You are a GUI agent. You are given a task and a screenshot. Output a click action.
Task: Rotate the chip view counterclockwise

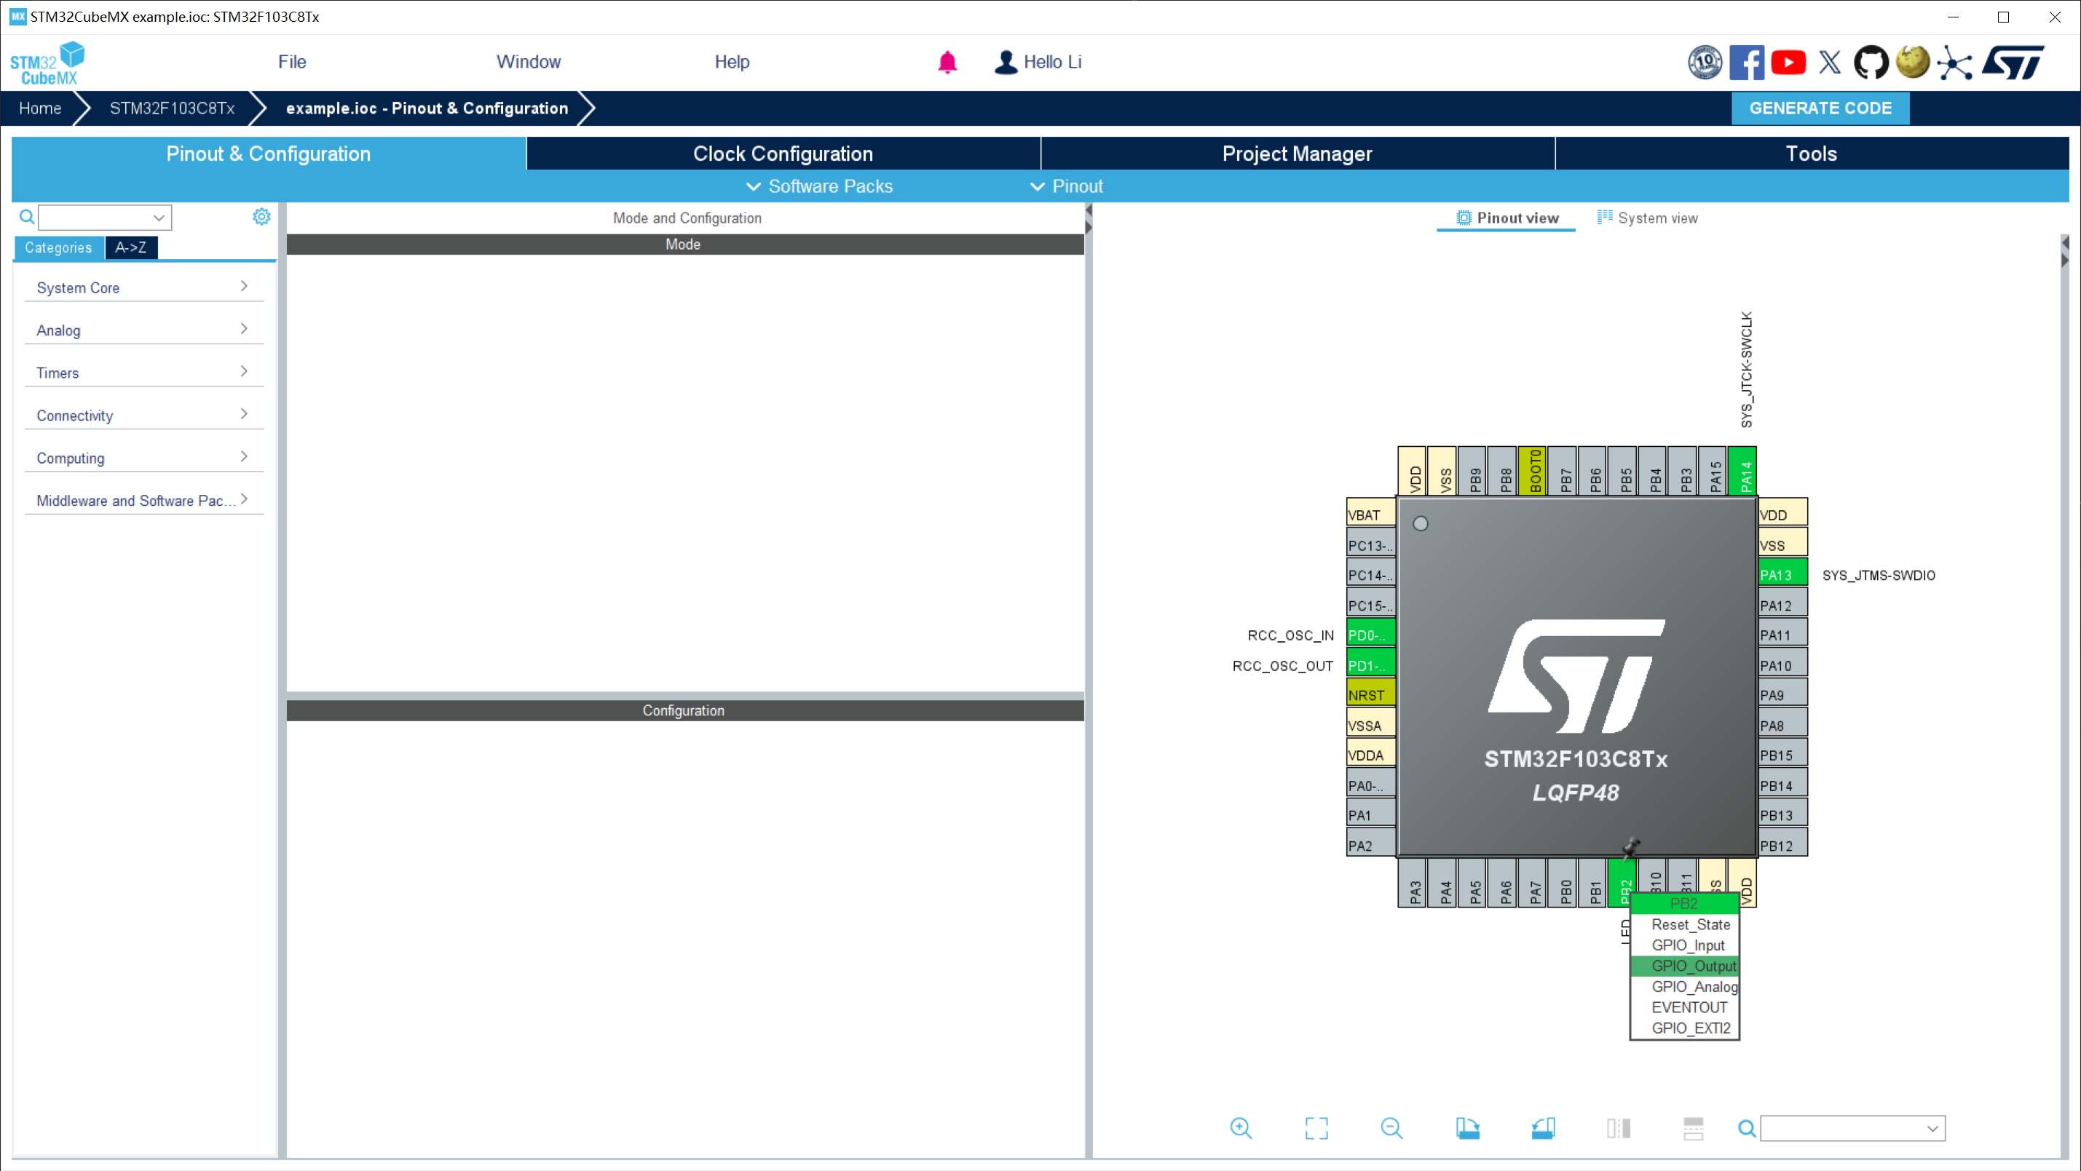[x=1542, y=1127]
